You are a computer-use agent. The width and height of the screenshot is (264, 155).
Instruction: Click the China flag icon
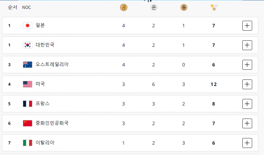(28, 123)
